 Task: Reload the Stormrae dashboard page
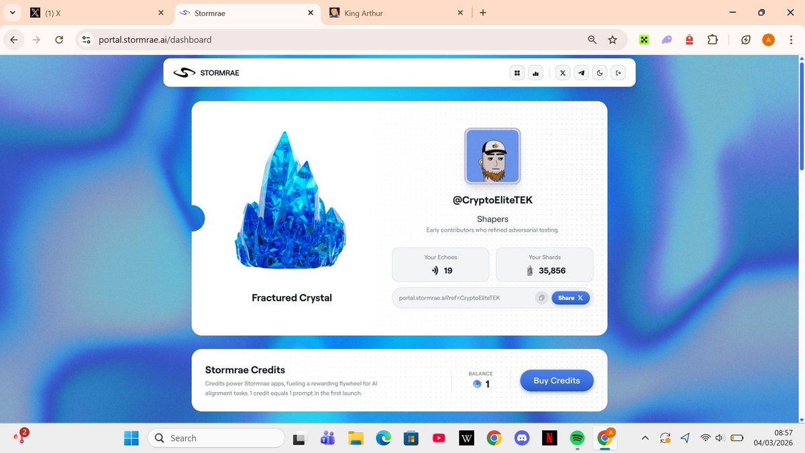pos(59,40)
